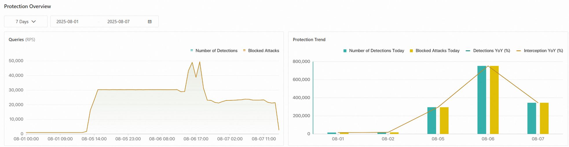Screen dimensions: 569x147
Task: Click the 08-06 17:00 peak in Queries chart
Action: coord(200,62)
